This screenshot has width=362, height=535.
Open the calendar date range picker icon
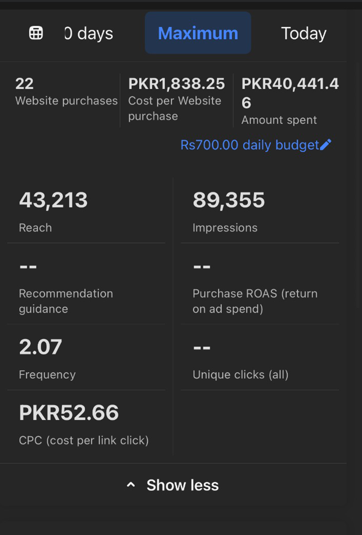36,33
